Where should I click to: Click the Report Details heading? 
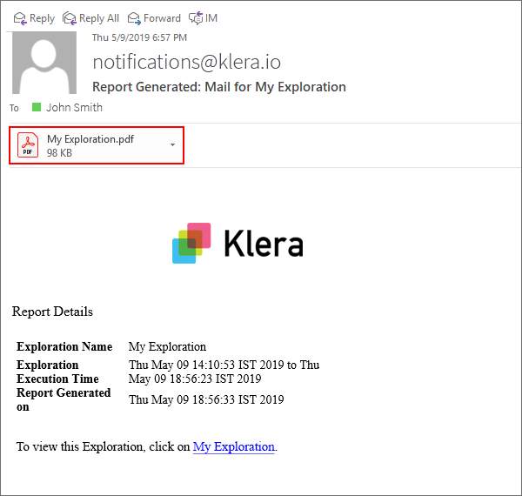tap(52, 312)
